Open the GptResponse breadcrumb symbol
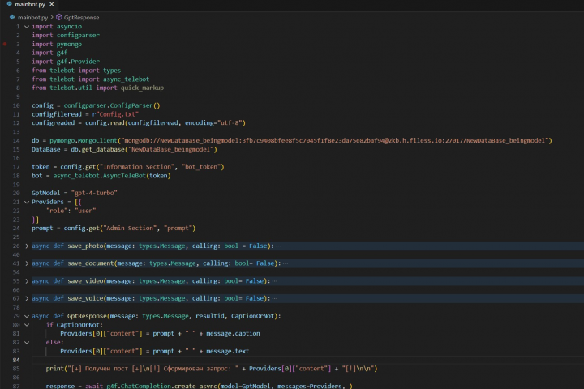This screenshot has width=584, height=389. pyautogui.click(x=81, y=18)
